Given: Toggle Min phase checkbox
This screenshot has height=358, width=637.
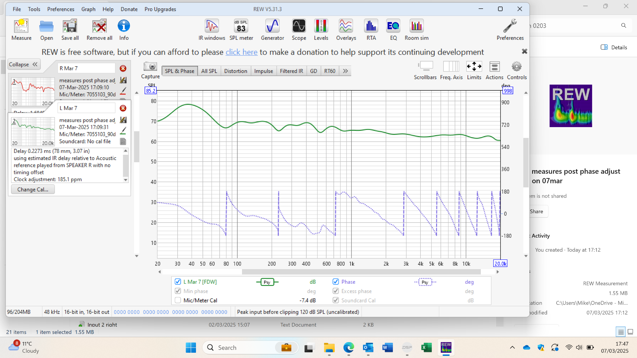Looking at the screenshot, I should 178,291.
